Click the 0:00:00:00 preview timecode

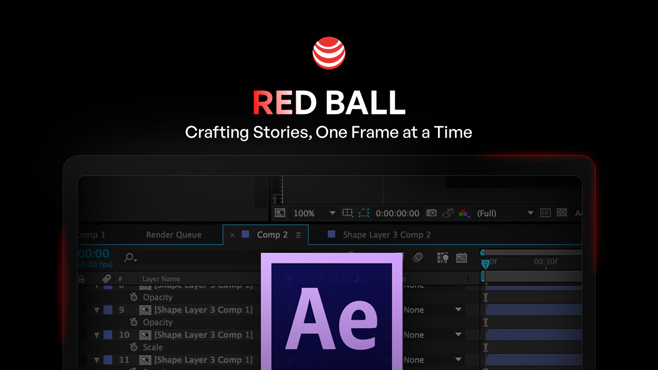pyautogui.click(x=397, y=213)
